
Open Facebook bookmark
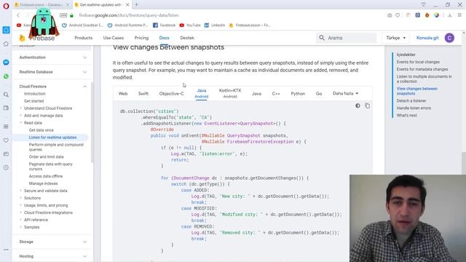pyautogui.click(x=165, y=25)
